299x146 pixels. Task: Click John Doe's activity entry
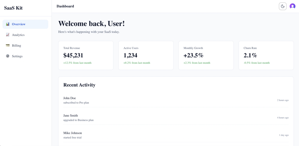point(176,100)
